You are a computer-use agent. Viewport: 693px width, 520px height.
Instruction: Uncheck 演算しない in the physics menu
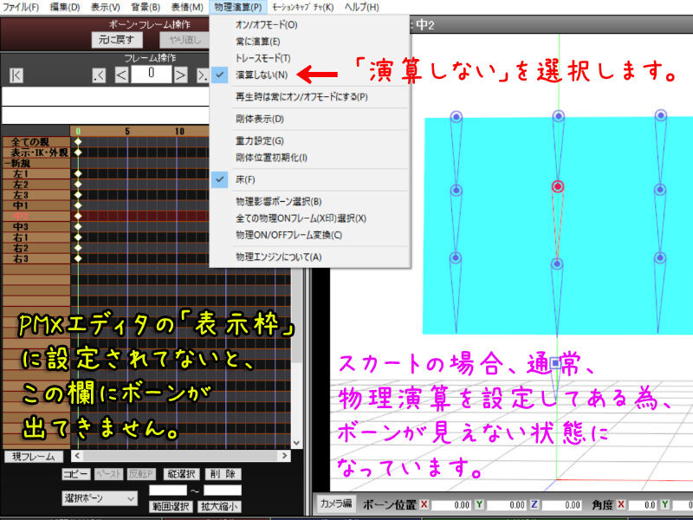(x=260, y=73)
